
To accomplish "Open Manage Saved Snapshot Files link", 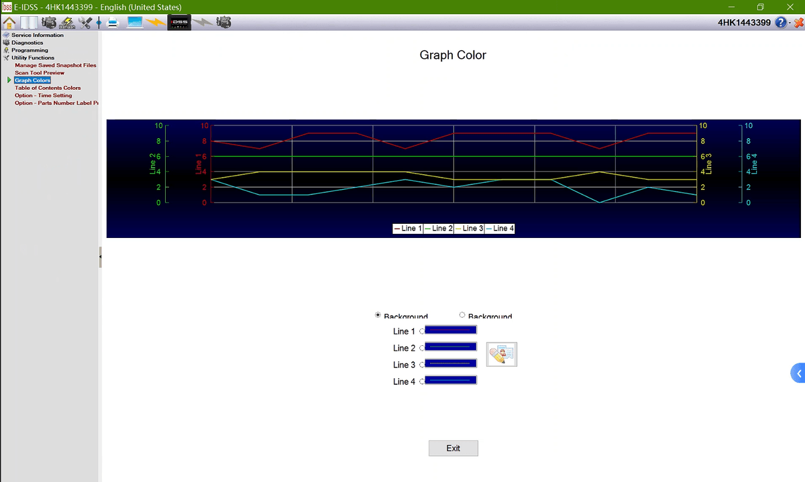I will click(56, 66).
